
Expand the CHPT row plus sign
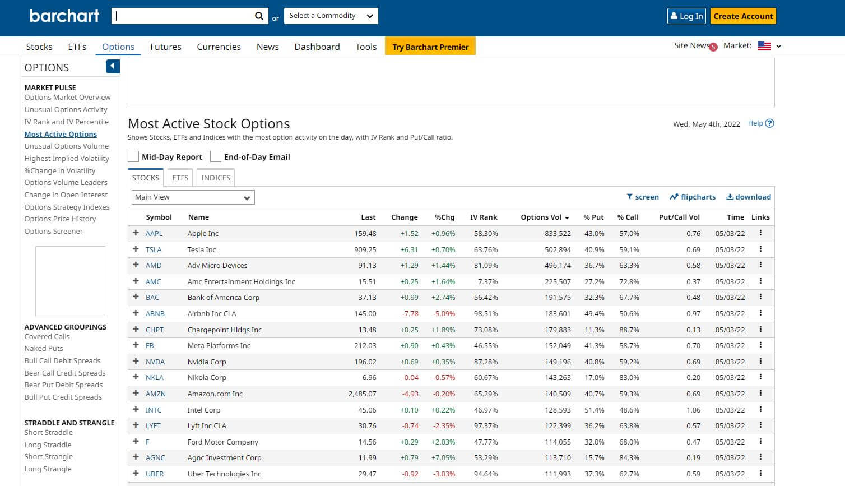[x=136, y=329]
